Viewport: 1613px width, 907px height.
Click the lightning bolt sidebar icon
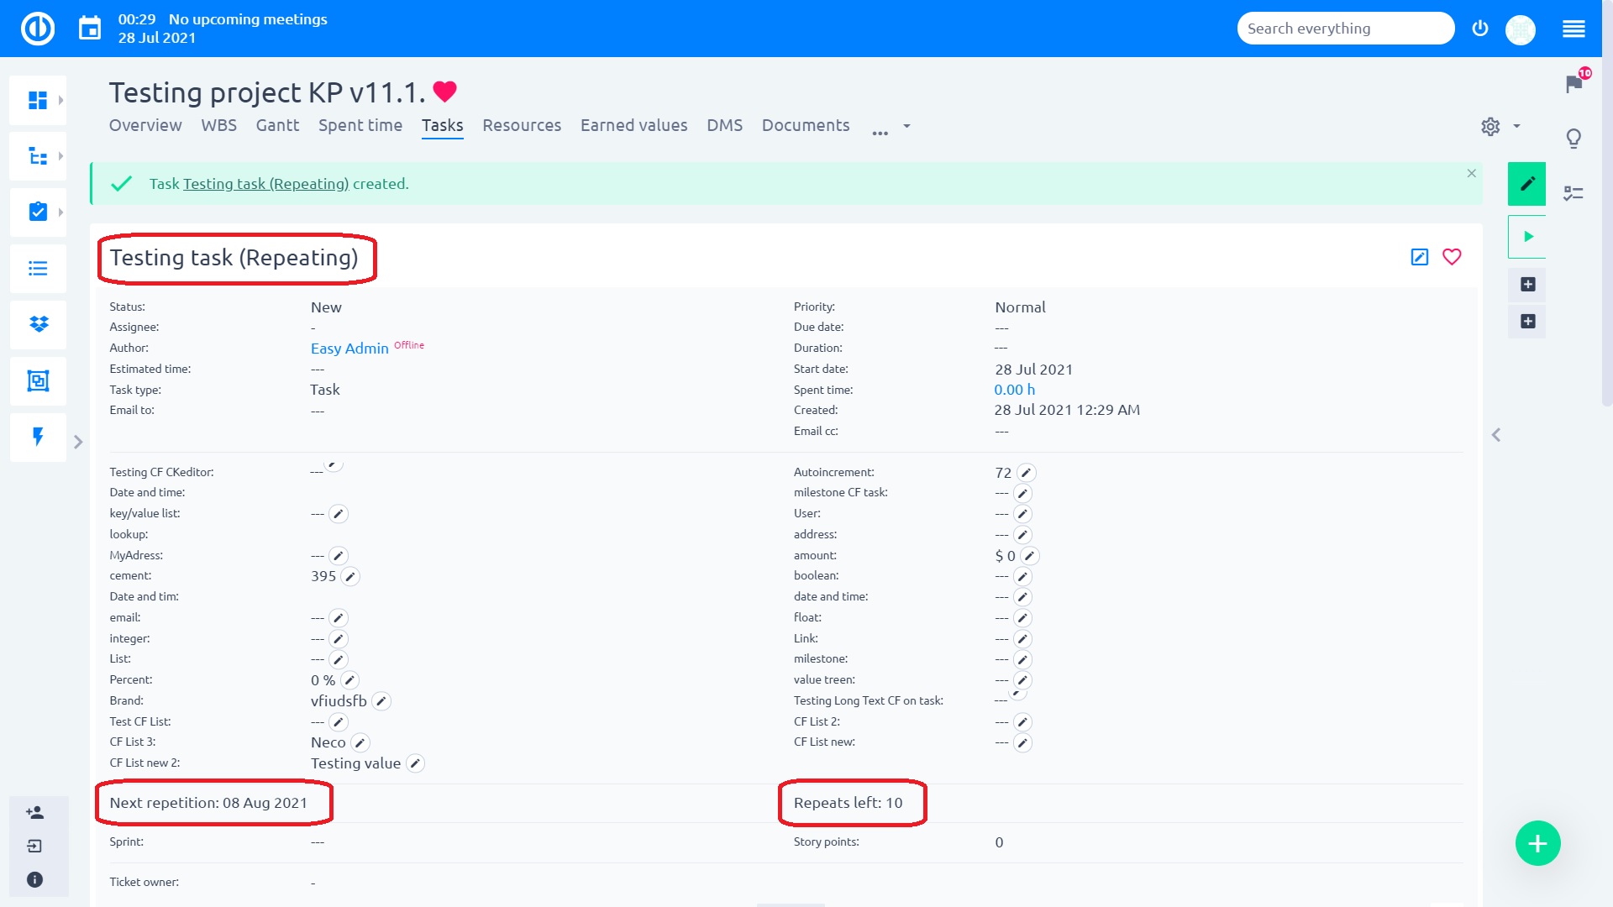tap(38, 437)
